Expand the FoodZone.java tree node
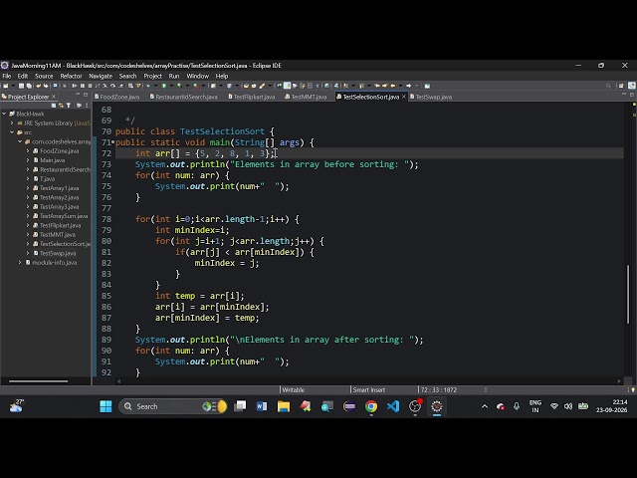 (28, 151)
